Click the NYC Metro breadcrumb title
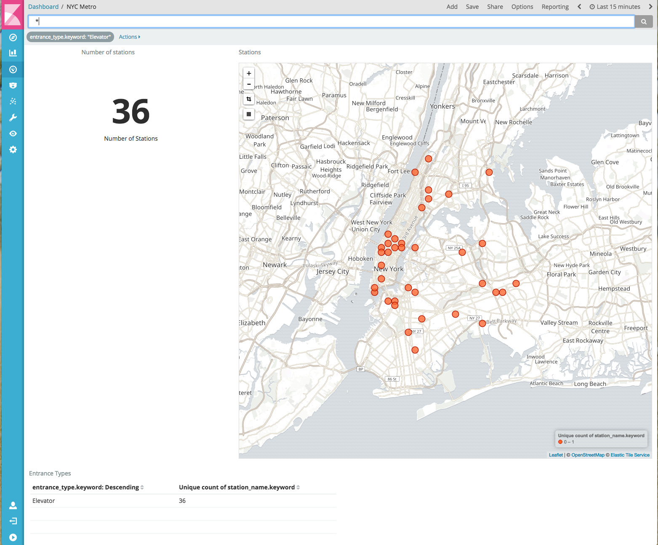Screen dimensions: 658x545 (81, 7)
